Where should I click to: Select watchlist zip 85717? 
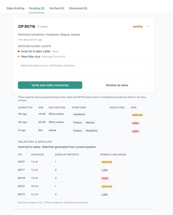click(21, 170)
